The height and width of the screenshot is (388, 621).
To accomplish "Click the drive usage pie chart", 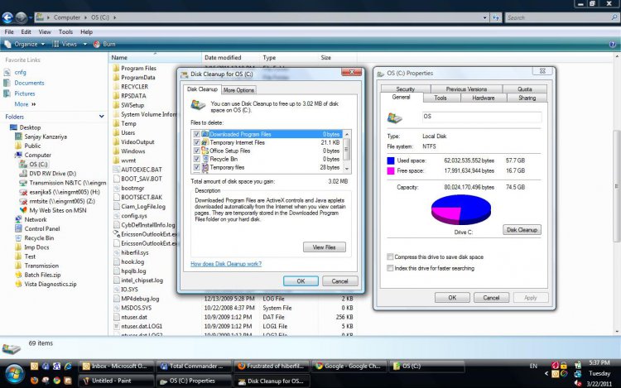I will pos(461,209).
